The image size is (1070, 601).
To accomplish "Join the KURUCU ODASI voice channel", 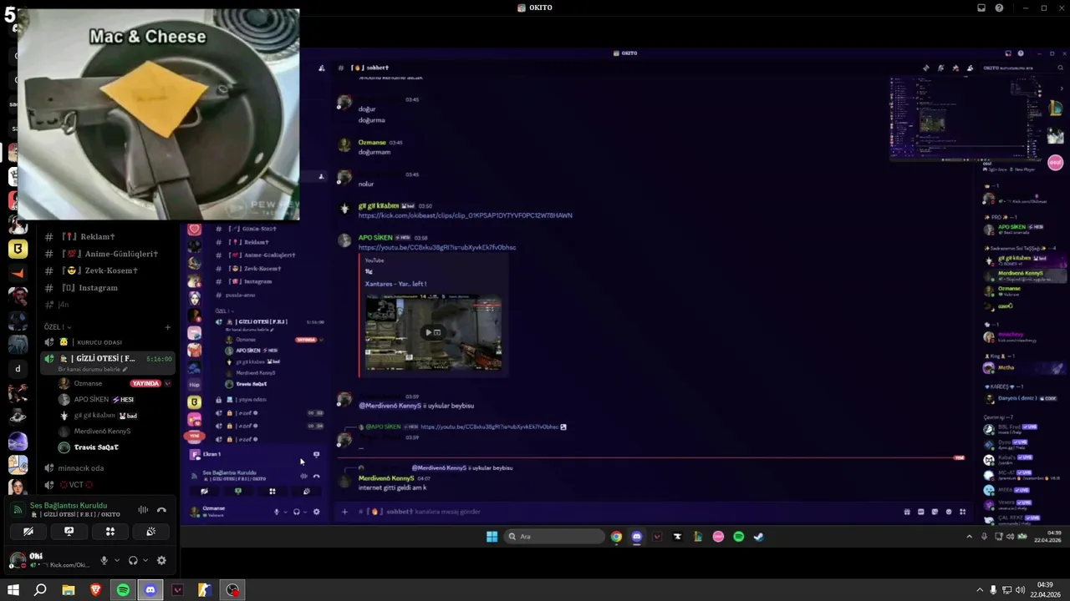I will point(108,342).
